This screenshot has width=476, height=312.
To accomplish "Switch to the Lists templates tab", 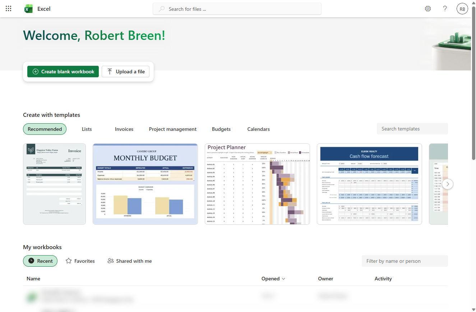I will (x=87, y=129).
